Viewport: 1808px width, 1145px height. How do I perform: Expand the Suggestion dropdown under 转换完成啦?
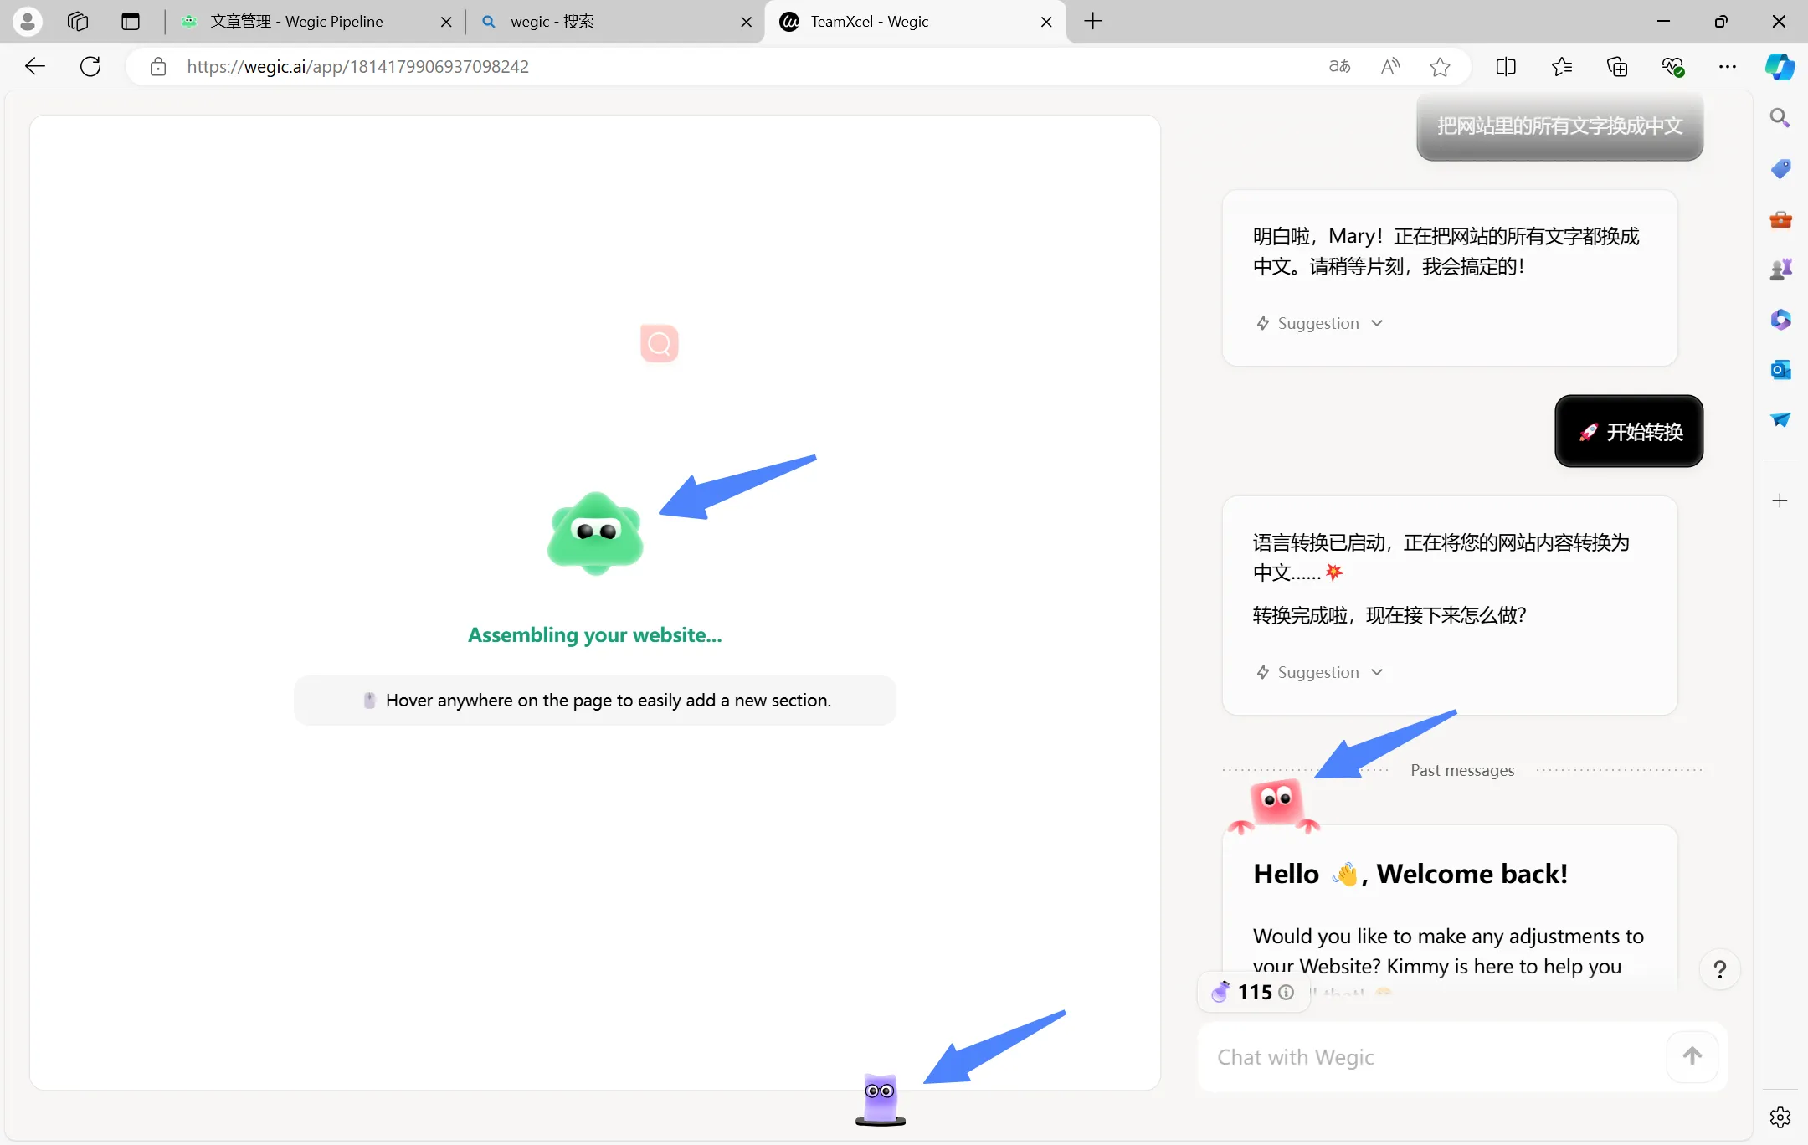tap(1320, 672)
